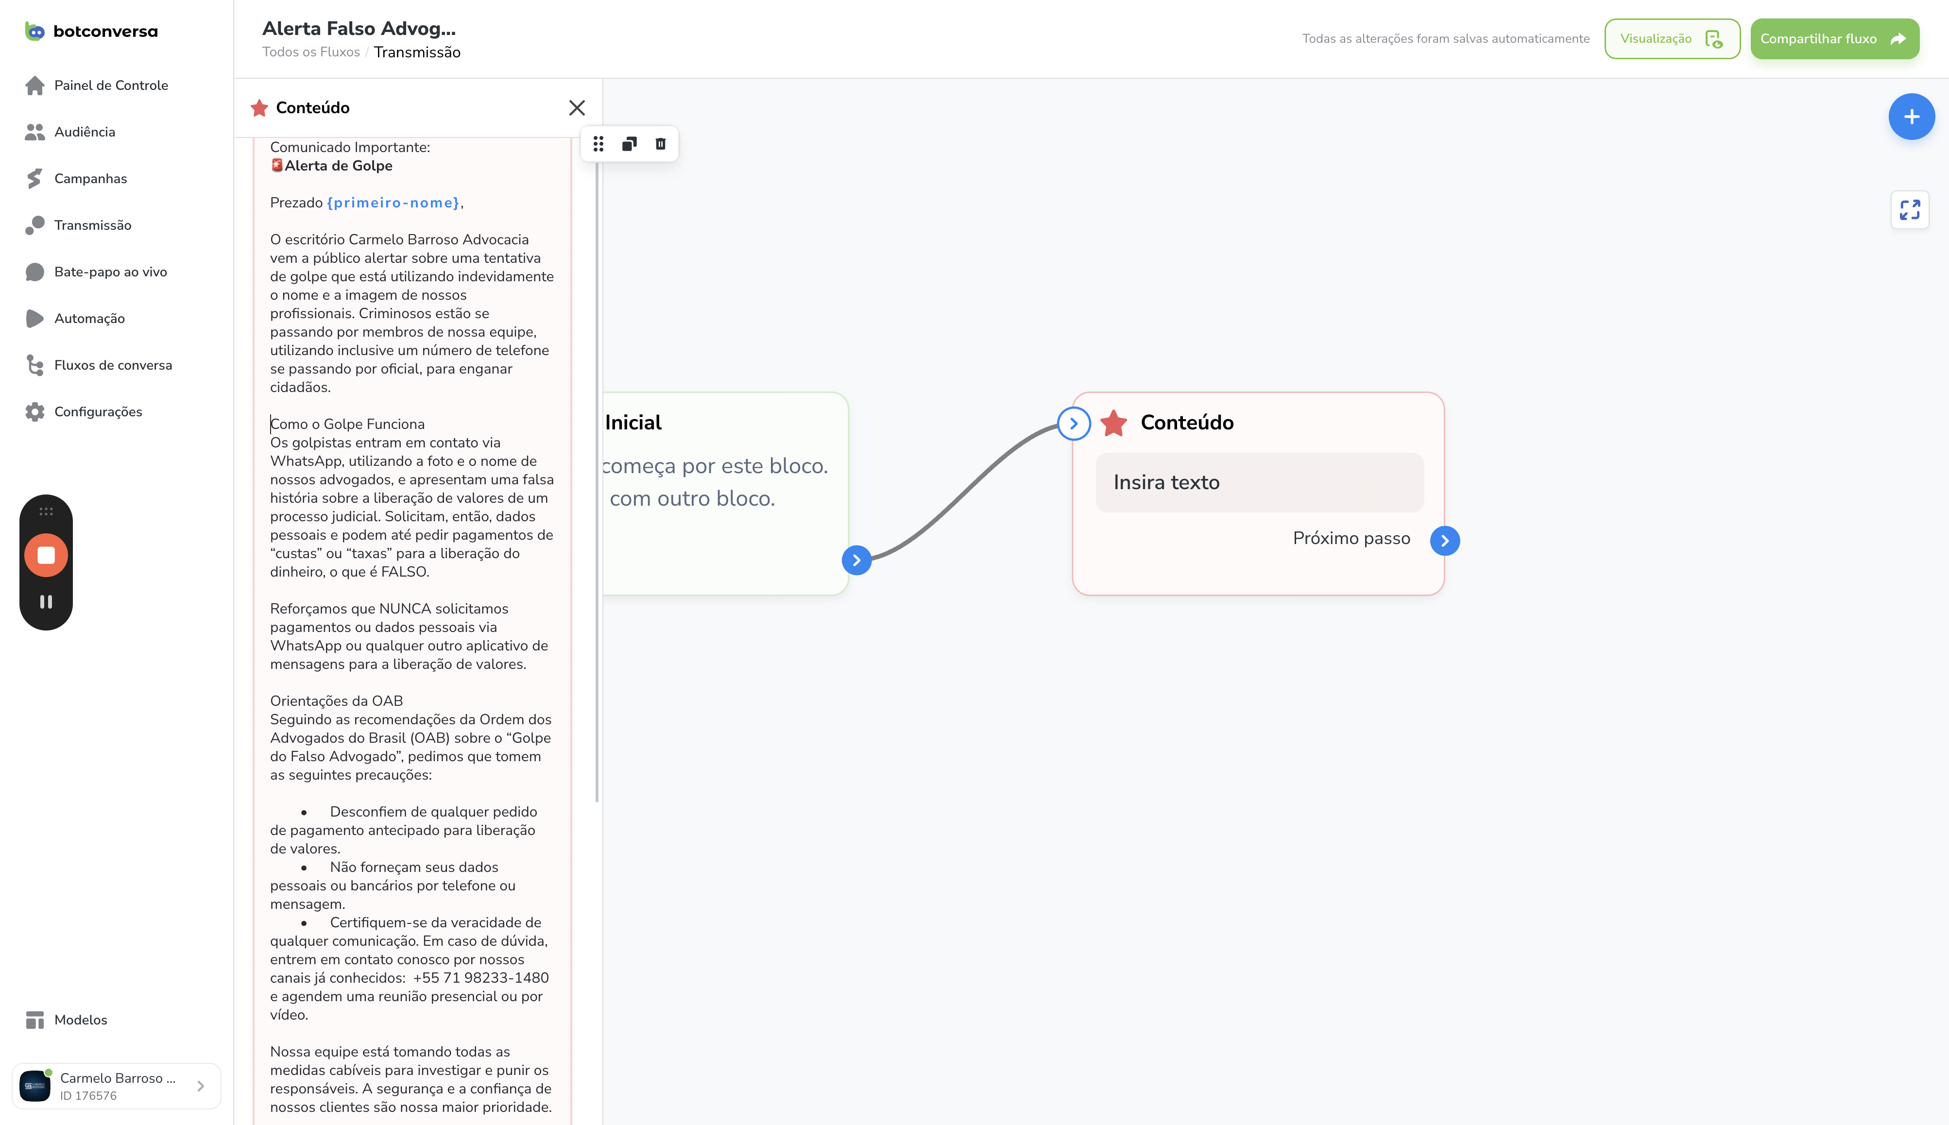Click the content panel vertical scrollbar
Image resolution: width=1949 pixels, height=1125 pixels.
[597, 479]
